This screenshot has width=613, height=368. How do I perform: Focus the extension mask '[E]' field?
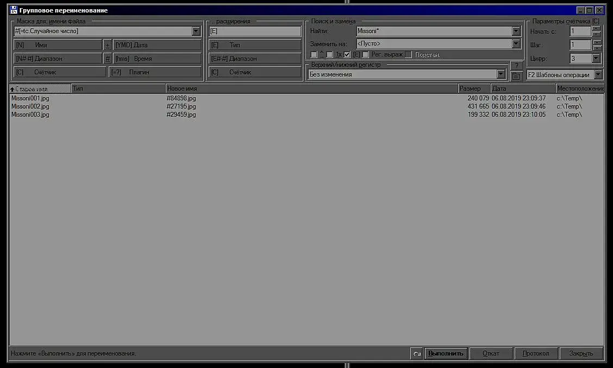255,31
